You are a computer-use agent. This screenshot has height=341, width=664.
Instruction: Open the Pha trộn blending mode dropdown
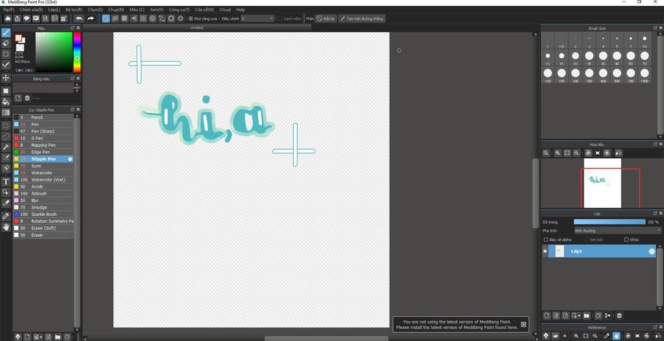[x=617, y=231]
